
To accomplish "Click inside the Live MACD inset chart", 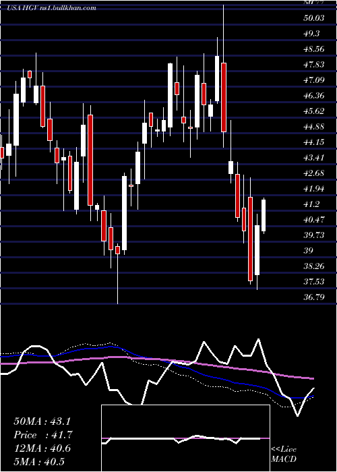I will coord(185,438).
